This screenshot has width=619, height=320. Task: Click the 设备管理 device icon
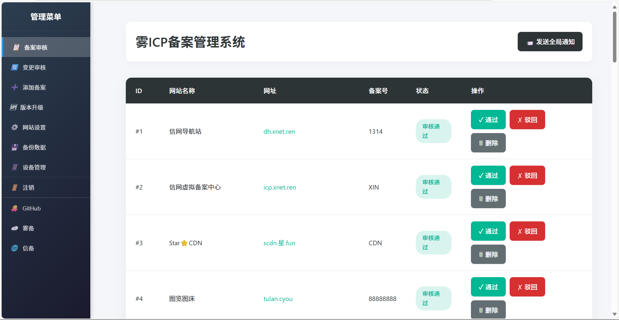15,167
